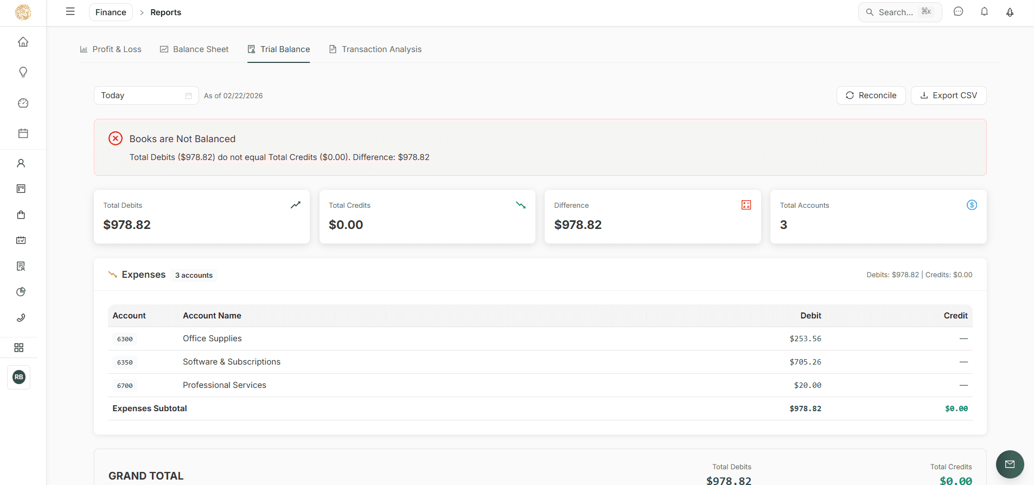This screenshot has width=1034, height=485.
Task: Open the speedometer dashboard icon
Action: [x=23, y=103]
